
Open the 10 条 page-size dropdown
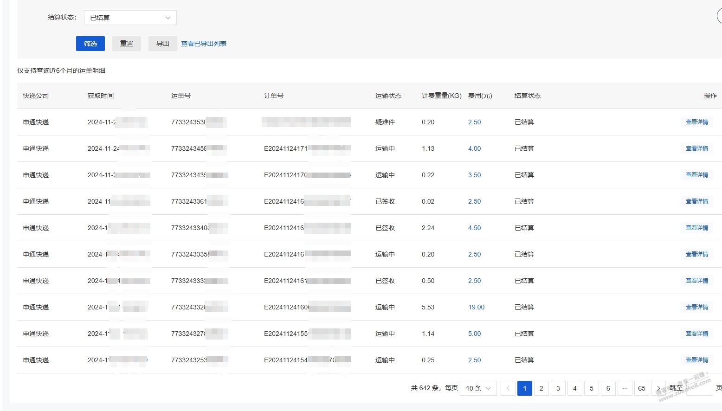[478, 388]
